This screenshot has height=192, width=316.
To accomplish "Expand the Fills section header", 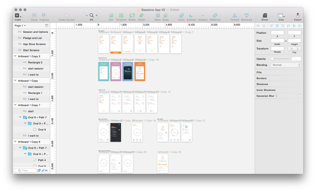I will pos(279,72).
